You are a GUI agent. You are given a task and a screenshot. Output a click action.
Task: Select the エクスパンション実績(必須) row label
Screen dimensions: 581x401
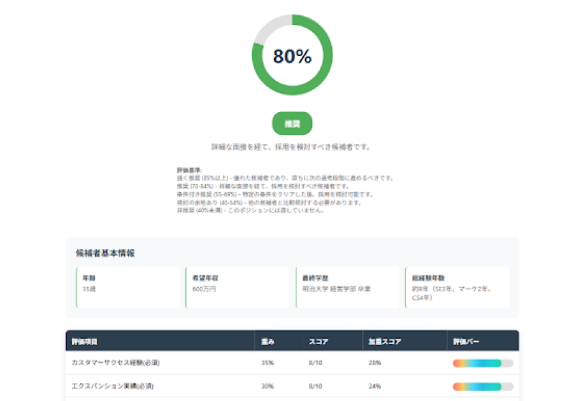[113, 386]
